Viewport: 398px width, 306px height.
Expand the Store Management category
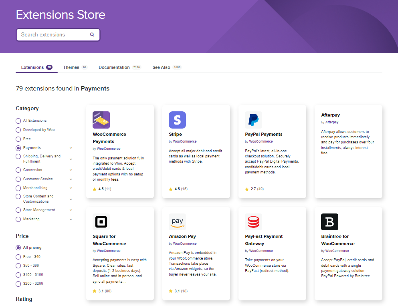click(71, 209)
